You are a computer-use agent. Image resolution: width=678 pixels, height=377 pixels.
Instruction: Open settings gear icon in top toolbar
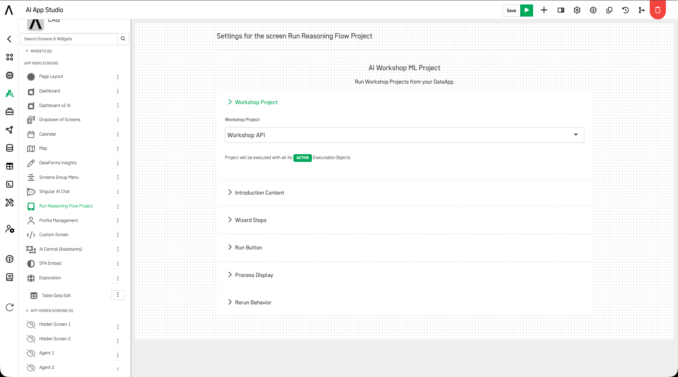[x=577, y=10]
